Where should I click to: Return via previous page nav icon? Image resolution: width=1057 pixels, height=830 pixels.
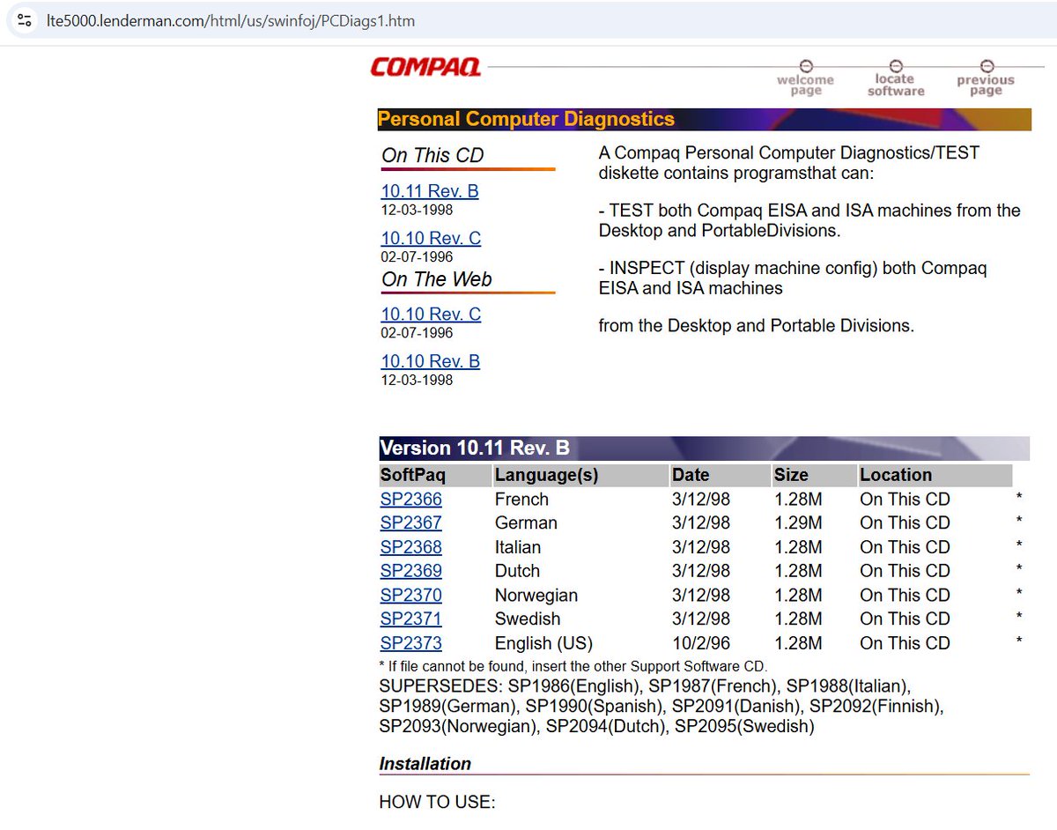point(986,78)
